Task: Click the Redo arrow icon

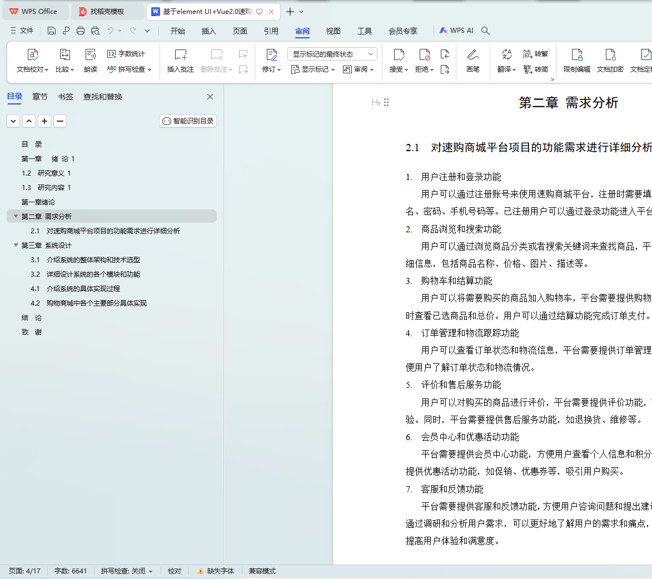Action: (x=133, y=31)
